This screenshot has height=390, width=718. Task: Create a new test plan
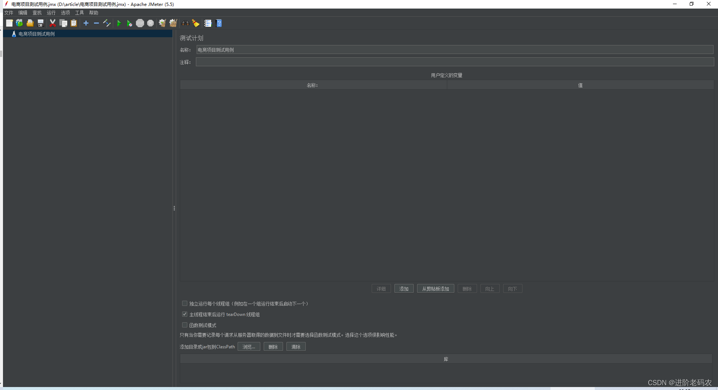[x=9, y=23]
